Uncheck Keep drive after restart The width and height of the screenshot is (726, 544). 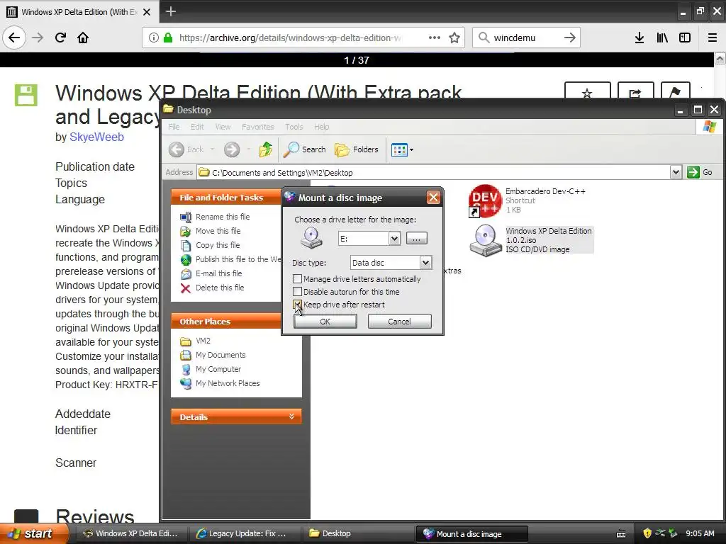click(x=297, y=305)
